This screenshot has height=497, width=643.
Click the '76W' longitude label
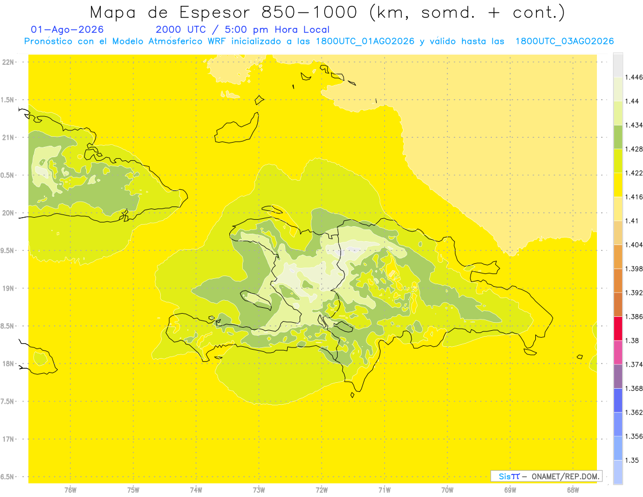71,490
